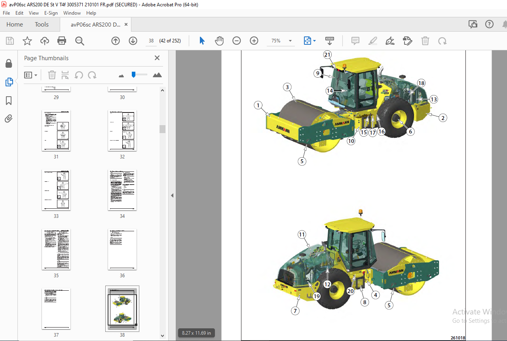
Task: Select page 36 thumbnail
Action: coord(122,250)
